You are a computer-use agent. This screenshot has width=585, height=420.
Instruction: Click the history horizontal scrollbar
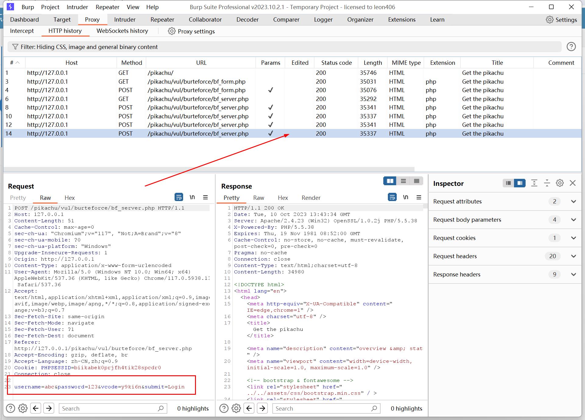pos(209,169)
